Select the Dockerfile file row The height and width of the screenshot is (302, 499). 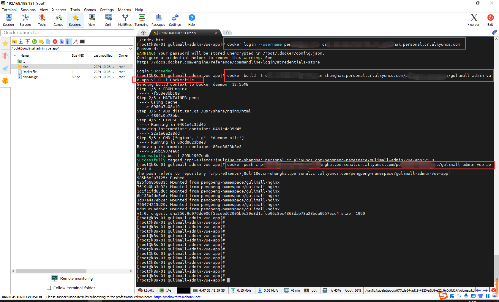(72, 72)
